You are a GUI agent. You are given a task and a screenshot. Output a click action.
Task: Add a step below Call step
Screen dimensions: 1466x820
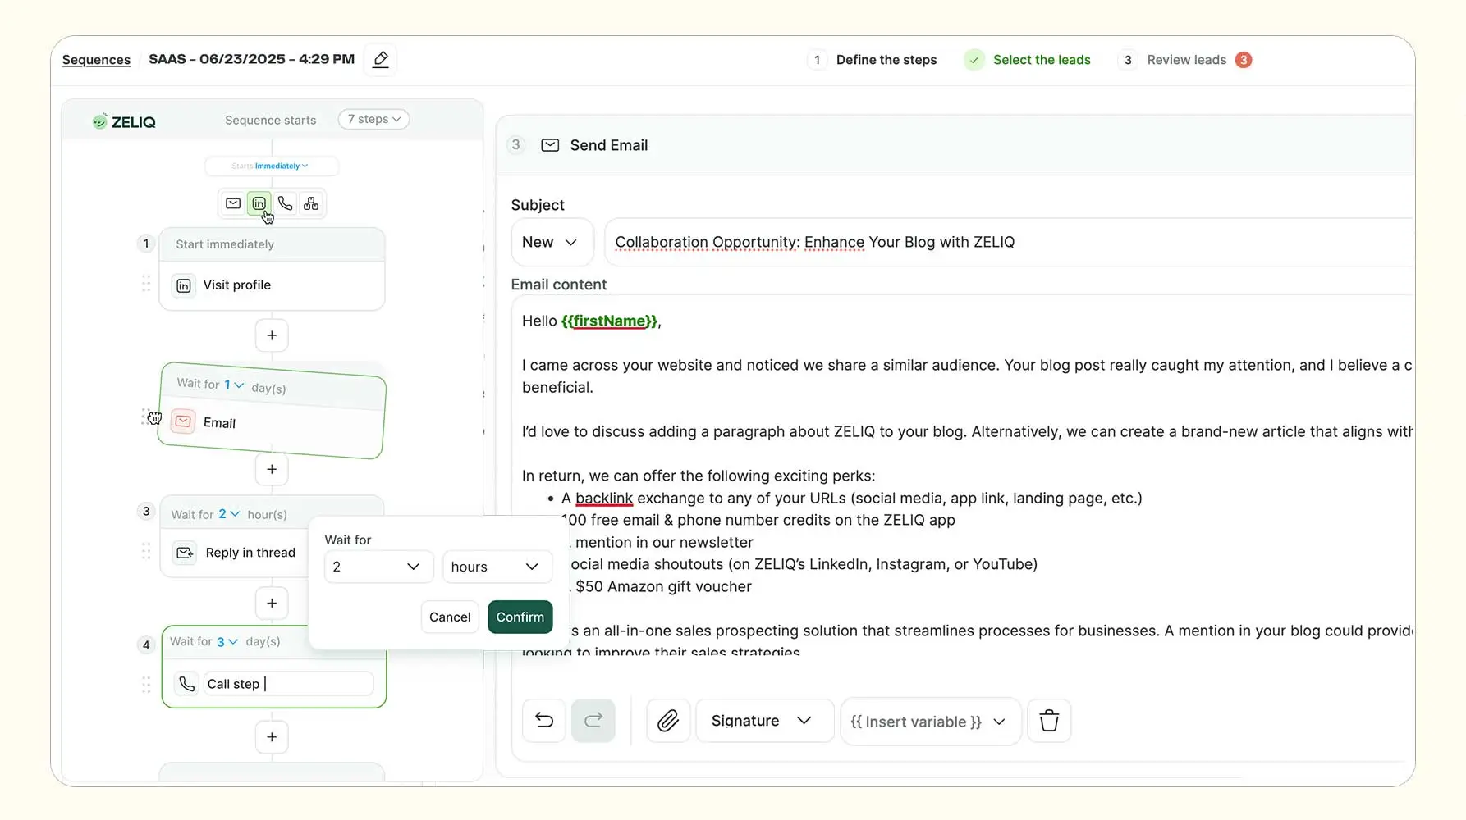(272, 736)
